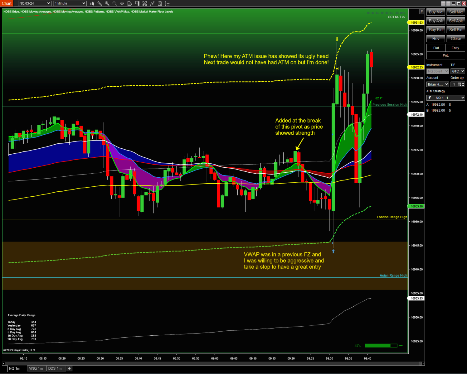Click the bid price 16982.00
467x374 pixels.
point(438,111)
